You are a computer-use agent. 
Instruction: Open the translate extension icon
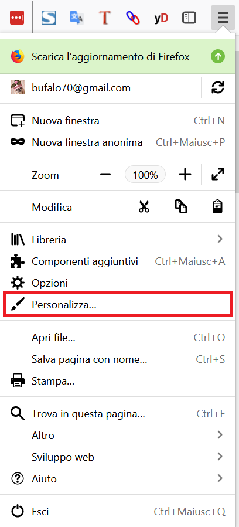pyautogui.click(x=77, y=18)
